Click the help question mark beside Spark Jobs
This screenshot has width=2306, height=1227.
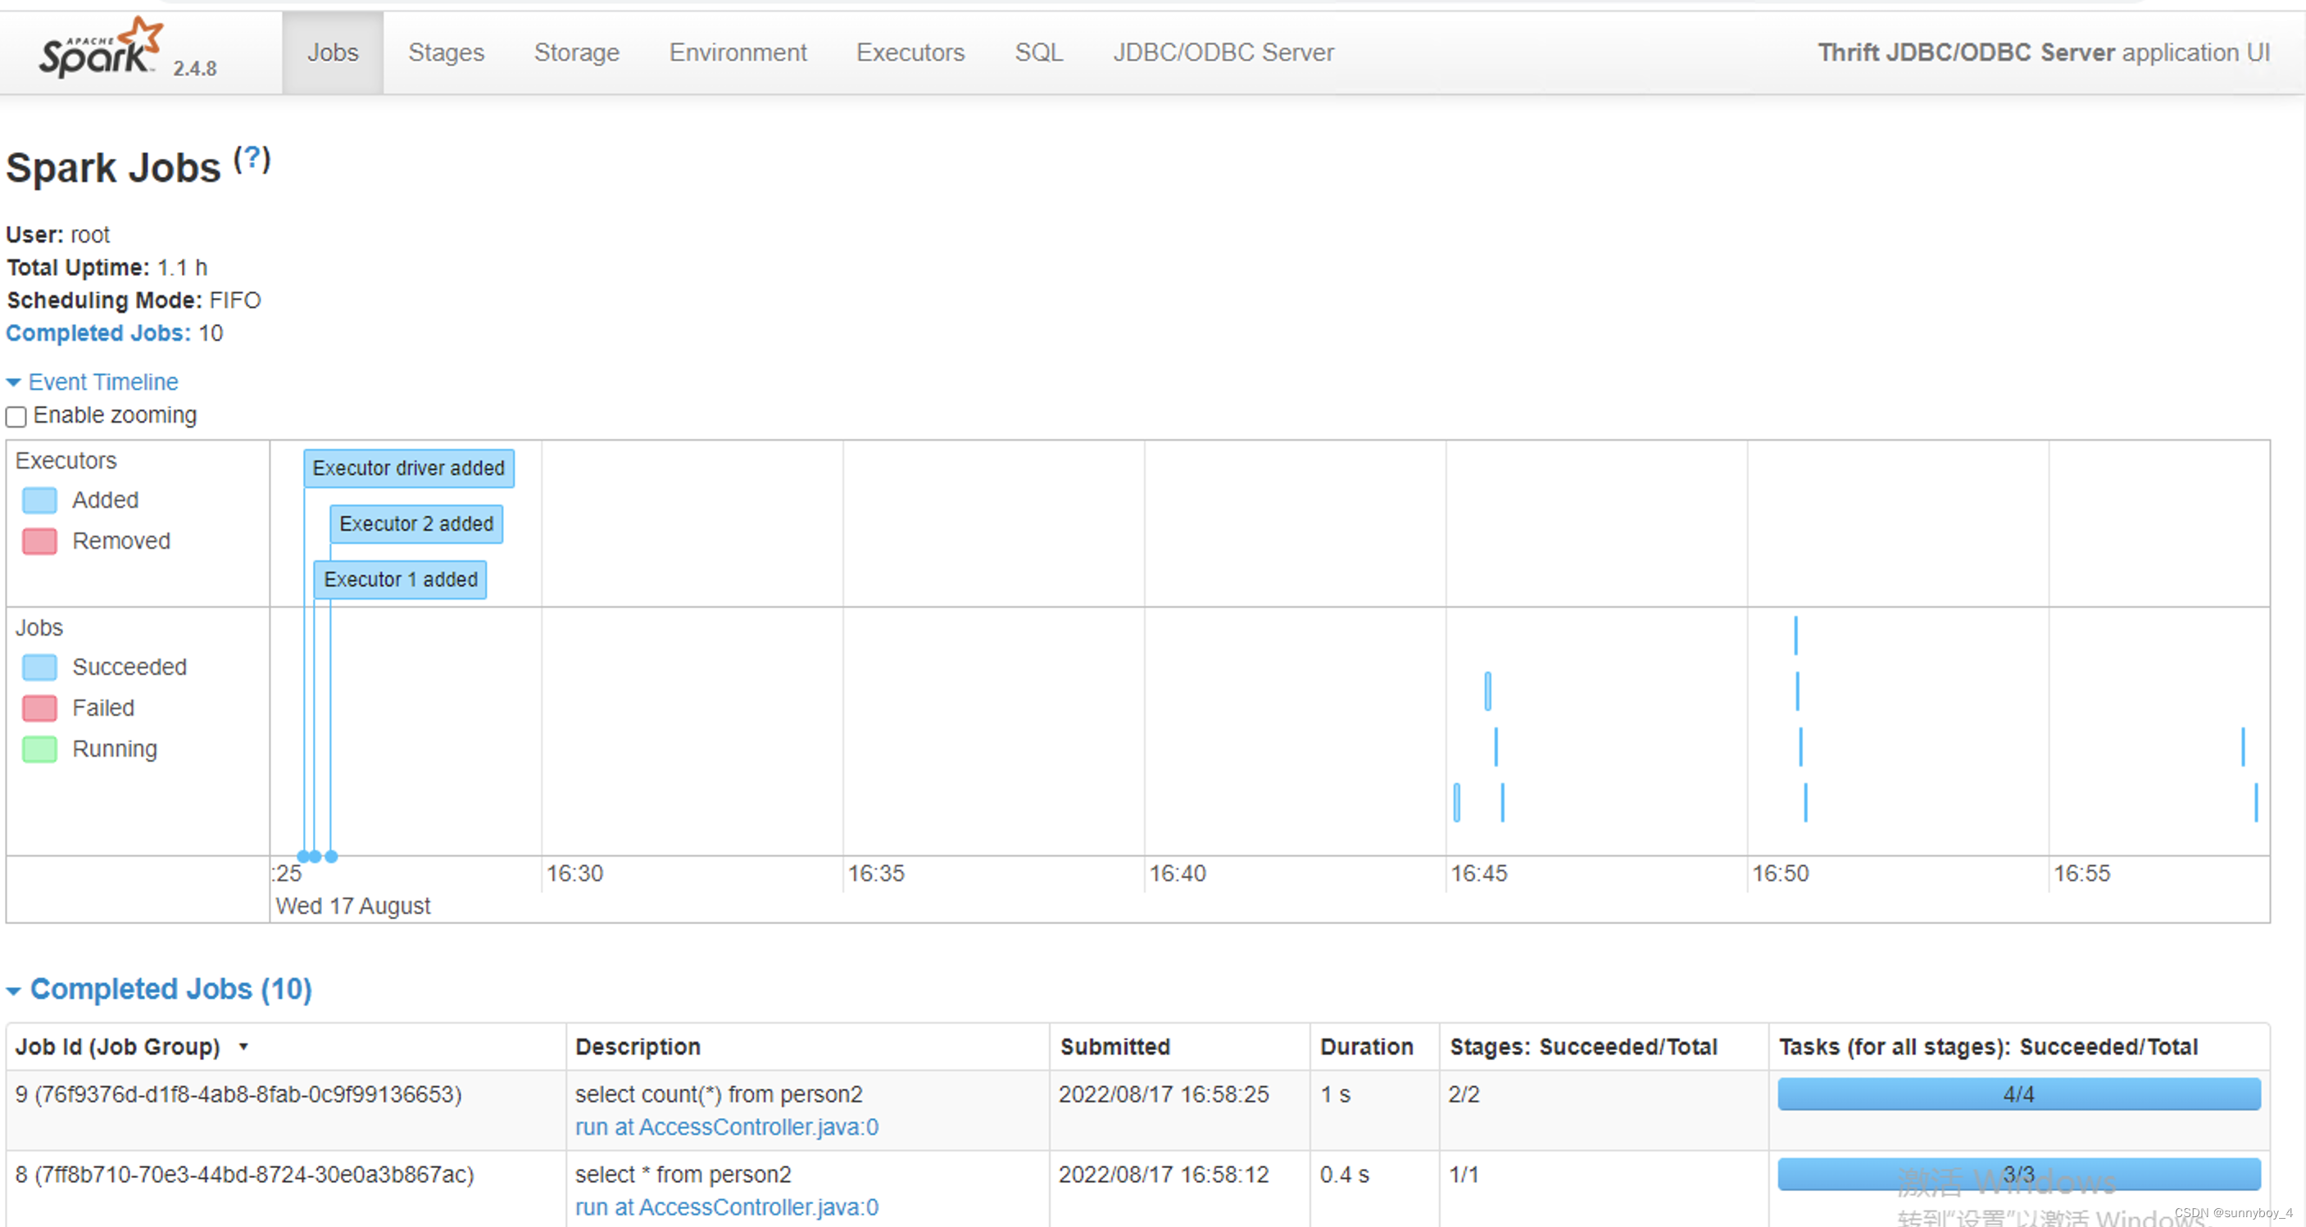(x=252, y=158)
